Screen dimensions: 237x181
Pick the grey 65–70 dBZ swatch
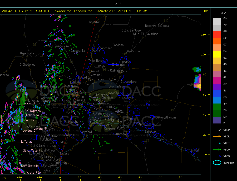(x=217, y=28)
